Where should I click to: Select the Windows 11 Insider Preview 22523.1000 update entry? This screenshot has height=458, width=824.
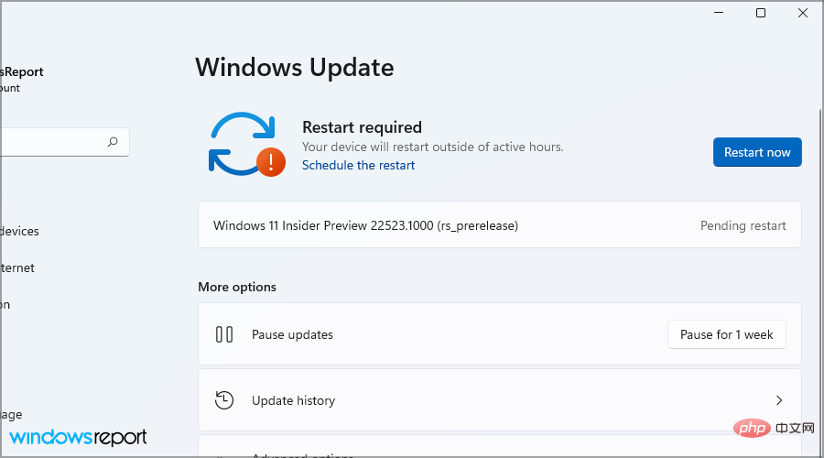pyautogui.click(x=500, y=225)
